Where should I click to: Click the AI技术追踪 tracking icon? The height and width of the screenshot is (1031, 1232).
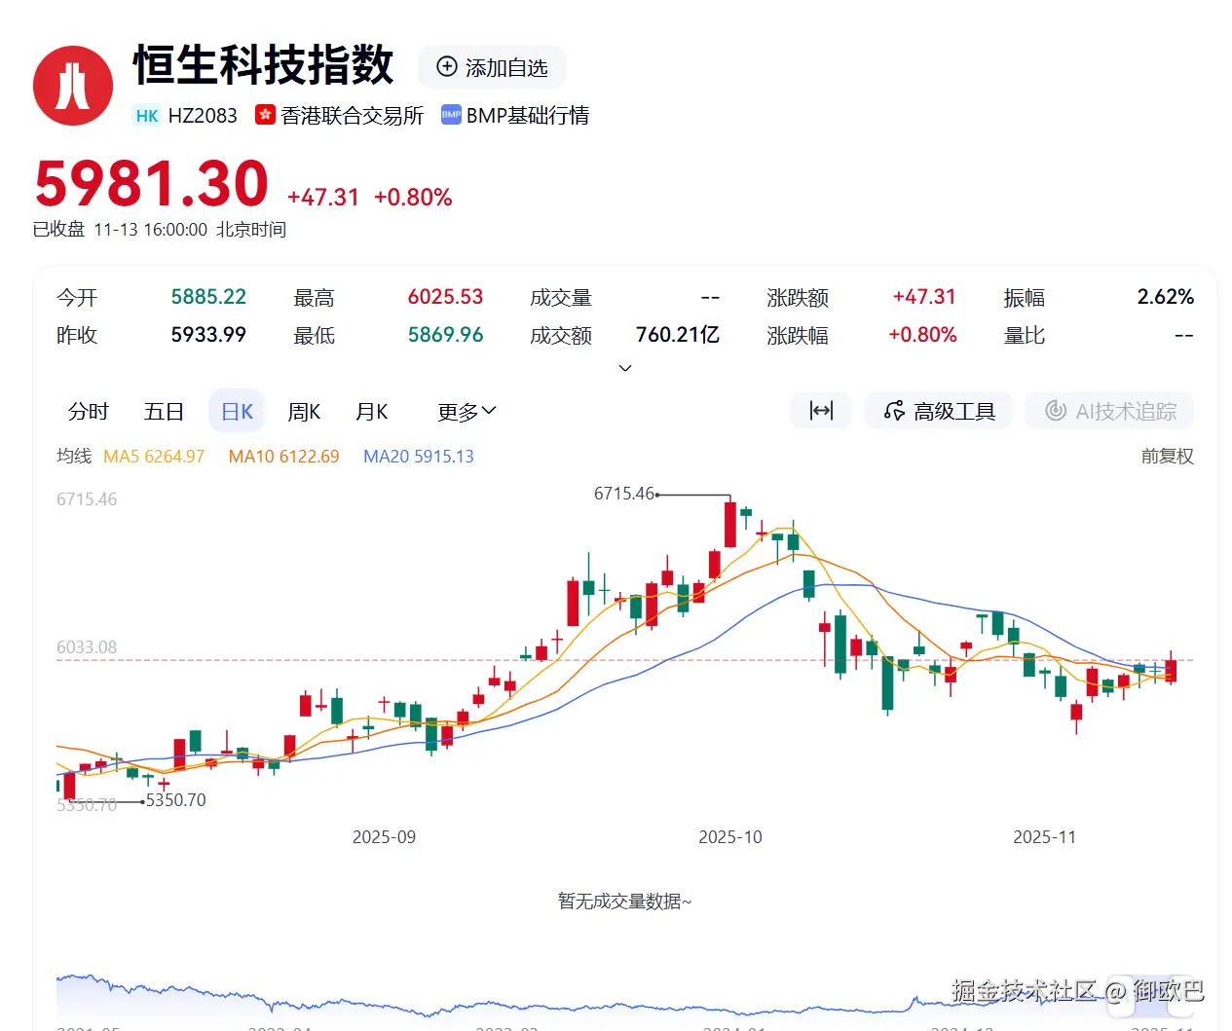point(1055,410)
